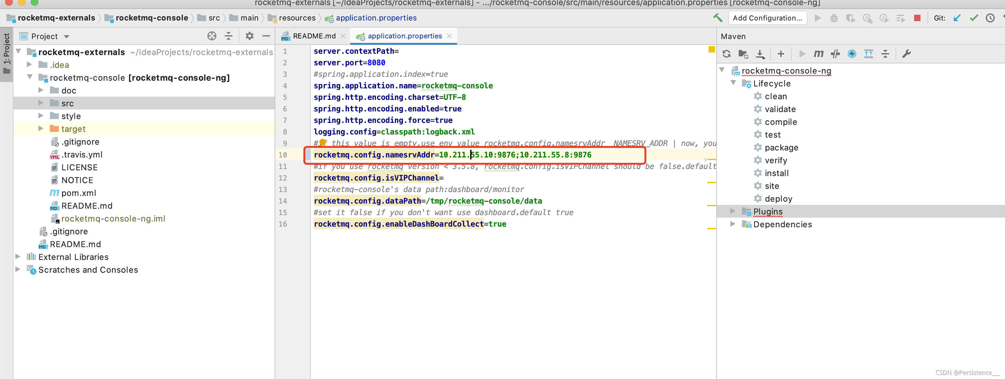Select Maven package lifecycle goal
This screenshot has width=1005, height=379.
click(x=782, y=148)
